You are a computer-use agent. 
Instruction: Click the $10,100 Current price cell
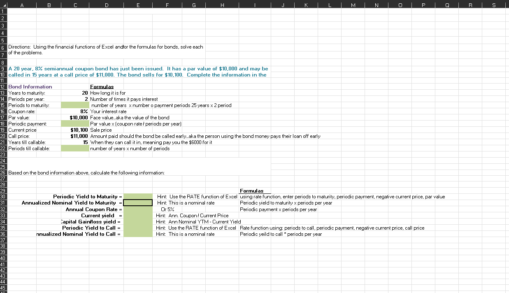75,130
